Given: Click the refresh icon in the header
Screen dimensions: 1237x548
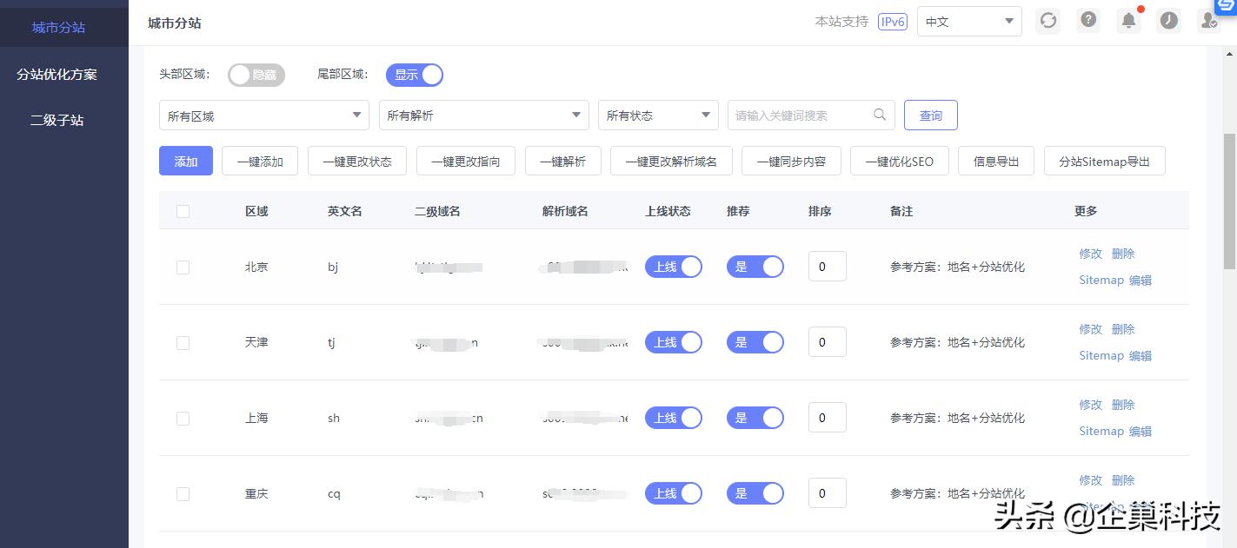Looking at the screenshot, I should 1047,20.
